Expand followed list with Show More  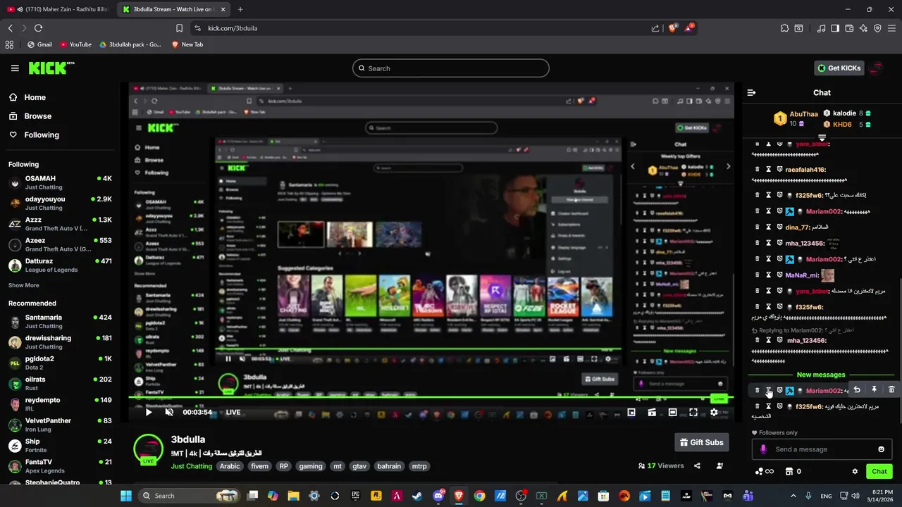pos(23,285)
